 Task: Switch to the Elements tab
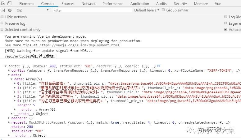coord(27,4)
